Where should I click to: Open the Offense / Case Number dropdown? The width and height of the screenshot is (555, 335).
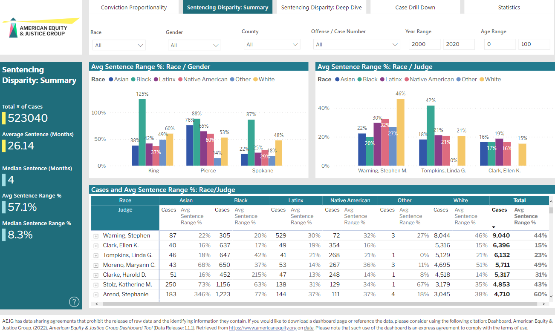pos(356,44)
